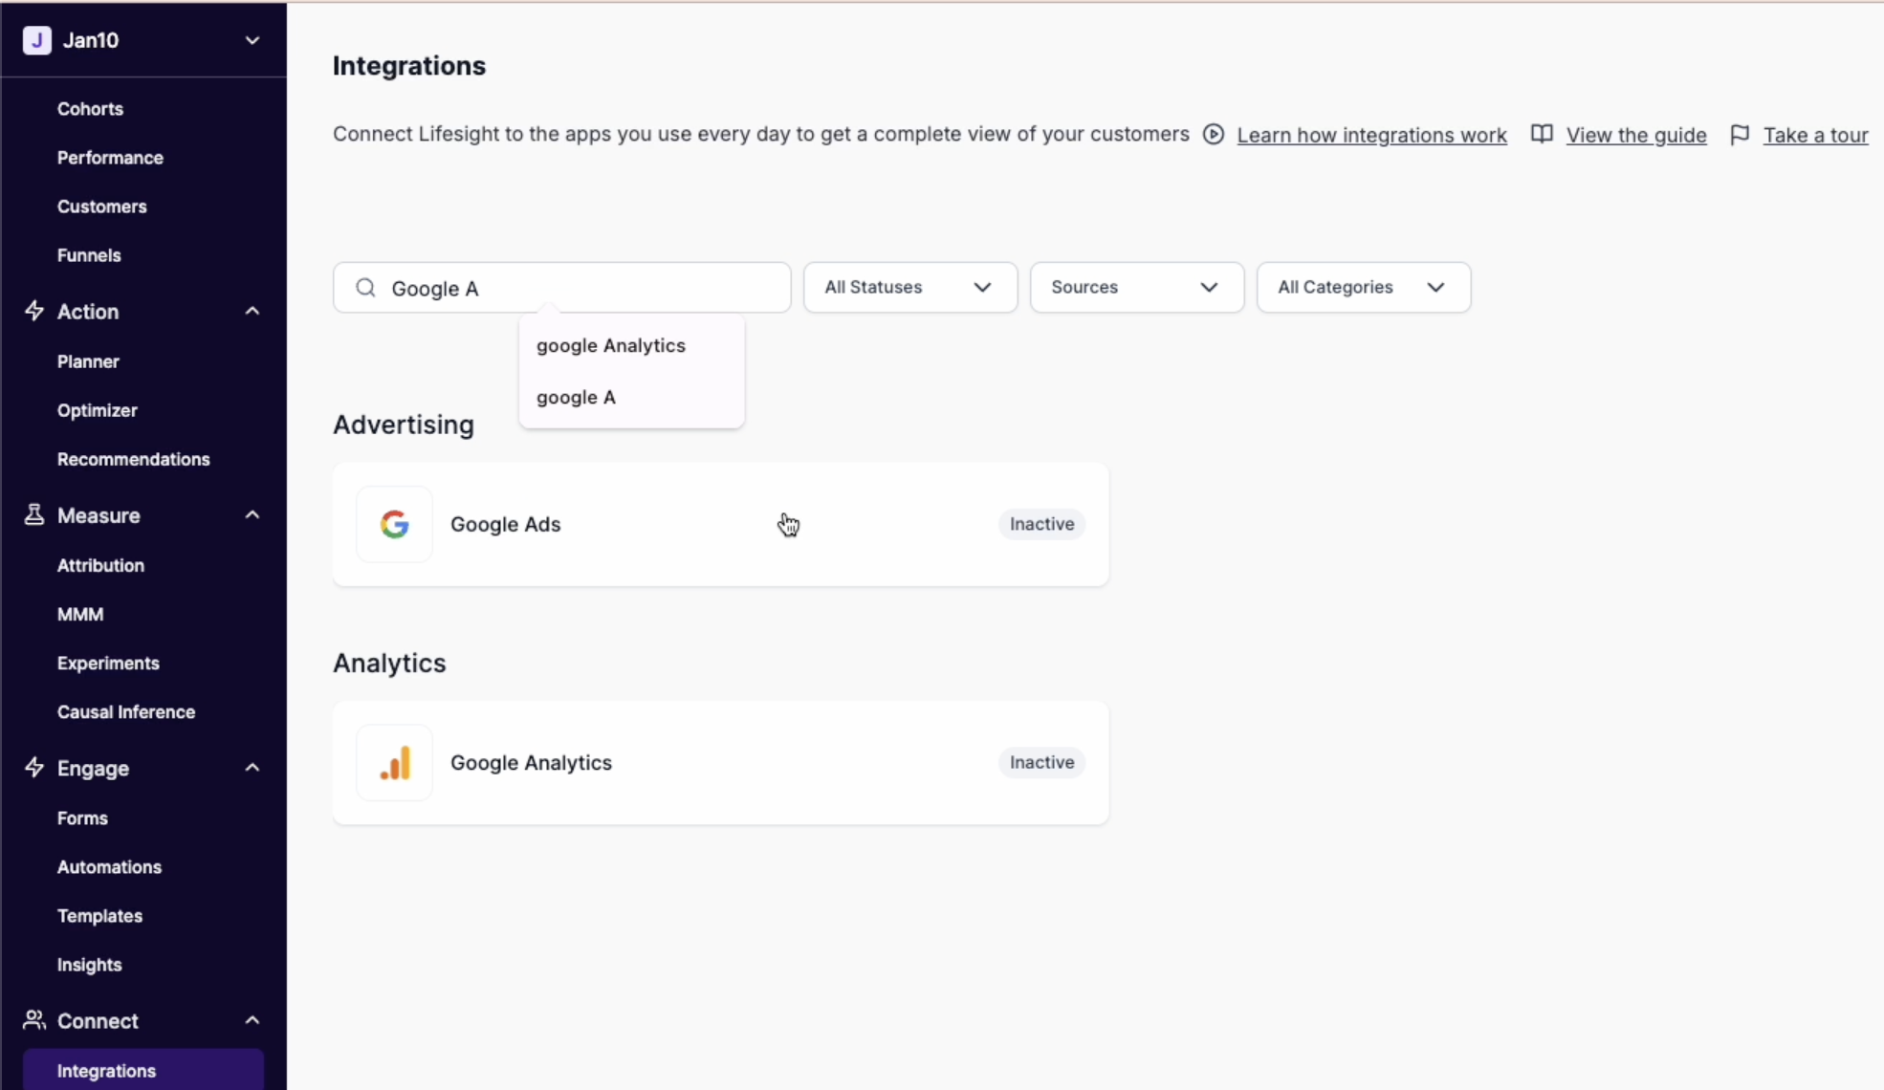Open the Take a tour link
The height and width of the screenshot is (1090, 1884).
tap(1815, 136)
